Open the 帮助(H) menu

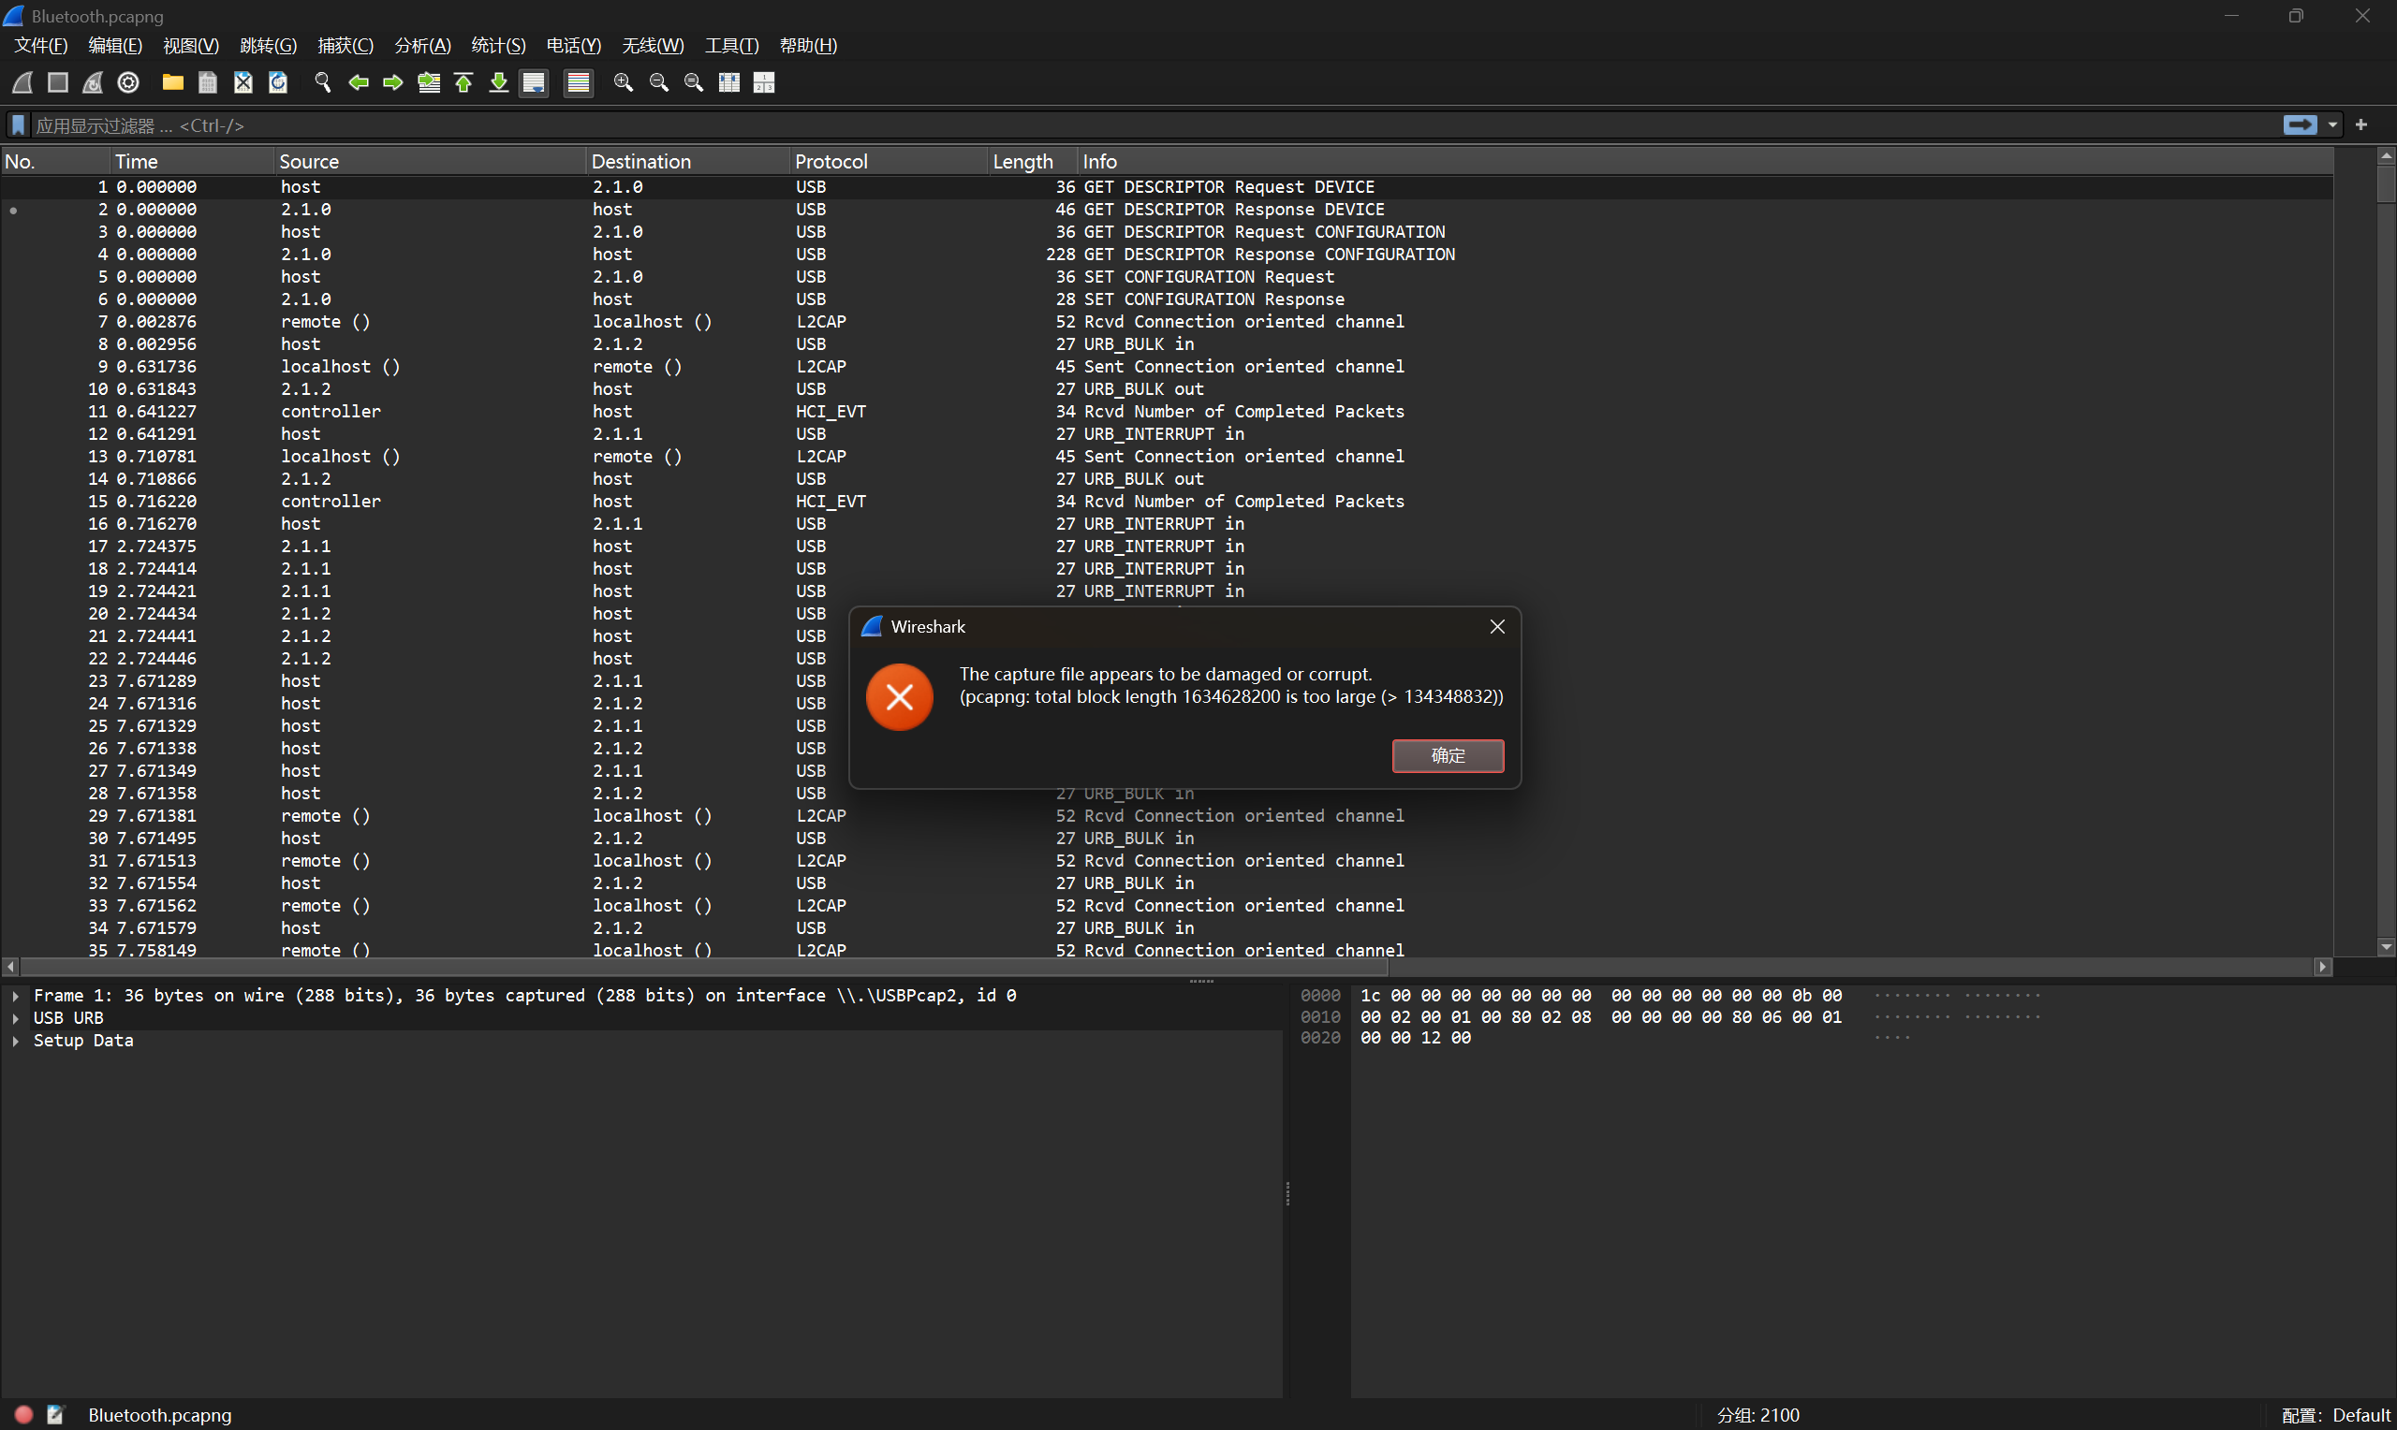pyautogui.click(x=808, y=45)
